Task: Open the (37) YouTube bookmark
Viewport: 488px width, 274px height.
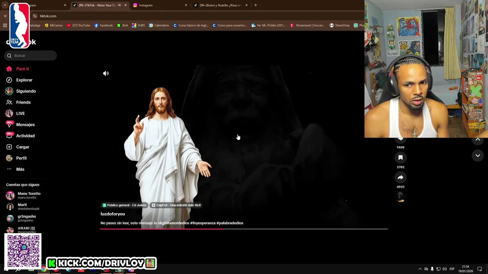Action: (x=79, y=25)
